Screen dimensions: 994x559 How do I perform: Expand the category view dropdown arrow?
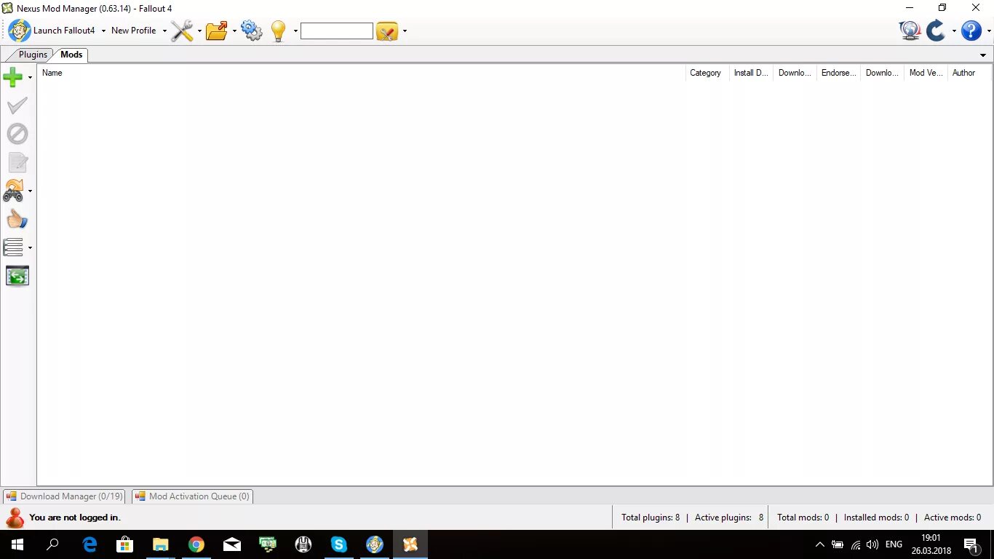(30, 248)
